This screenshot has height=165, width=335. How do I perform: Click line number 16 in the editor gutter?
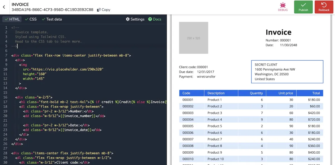pyautogui.click(x=5, y=97)
